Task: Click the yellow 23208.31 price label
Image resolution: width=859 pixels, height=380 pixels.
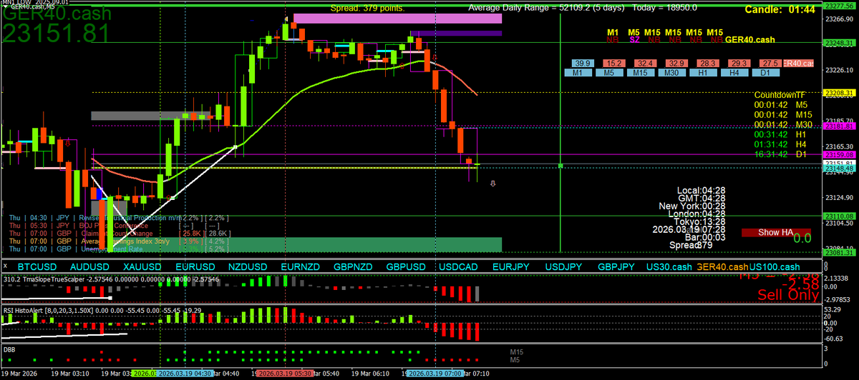Action: click(x=838, y=94)
